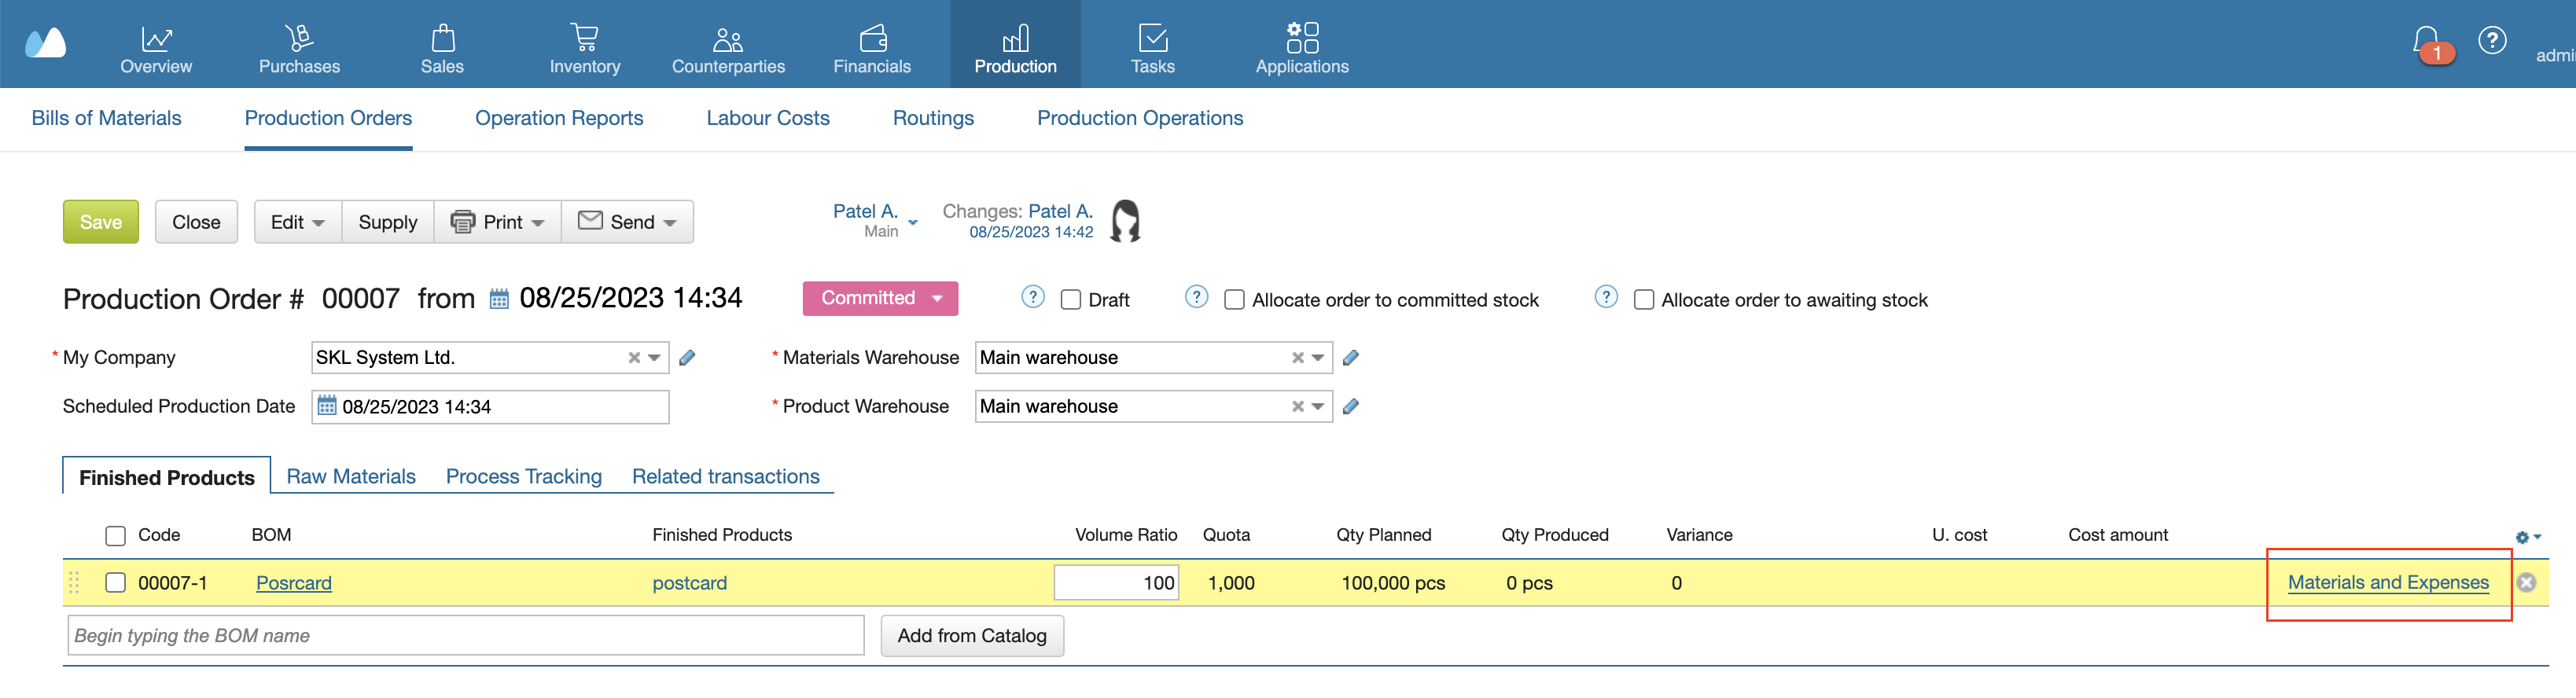Open the Inventory section
Image resolution: width=2576 pixels, height=698 pixels.
[585, 49]
